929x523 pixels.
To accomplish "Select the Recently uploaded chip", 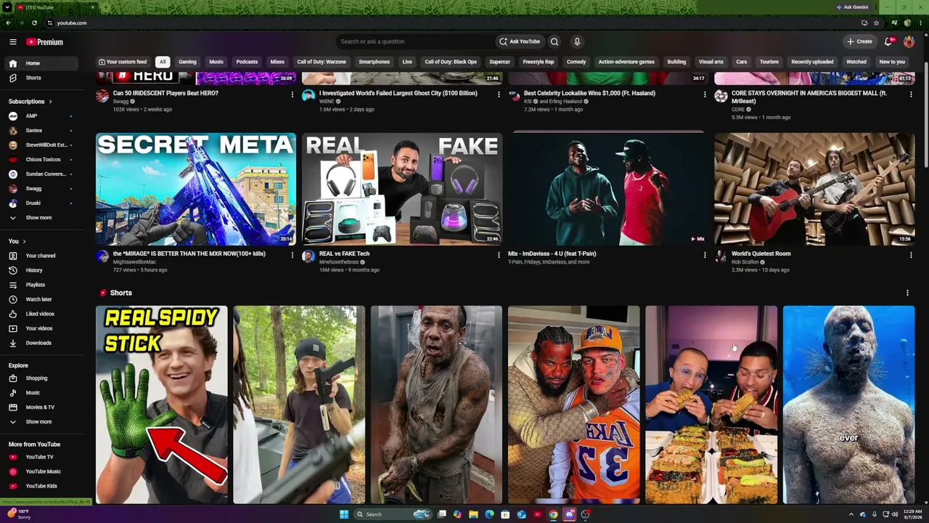I will (812, 62).
